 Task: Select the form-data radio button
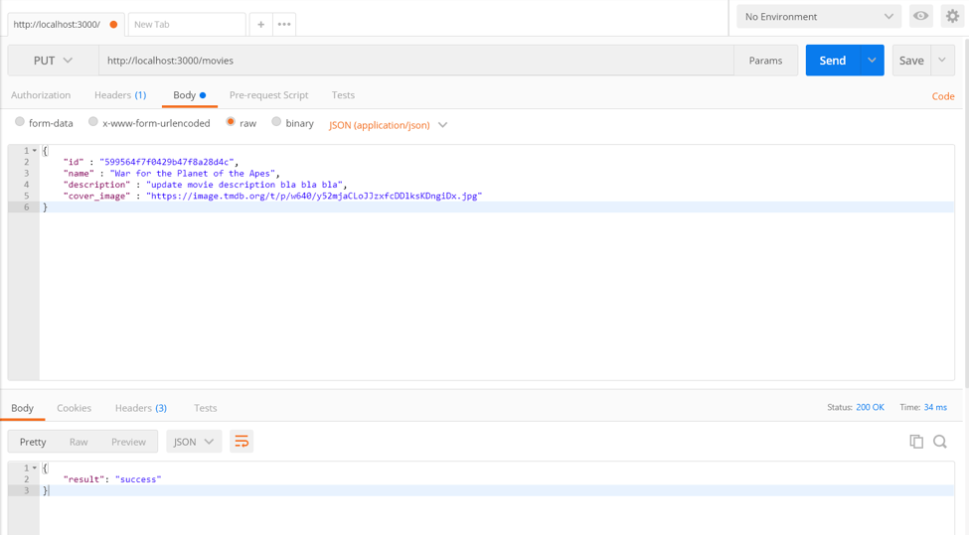click(20, 122)
